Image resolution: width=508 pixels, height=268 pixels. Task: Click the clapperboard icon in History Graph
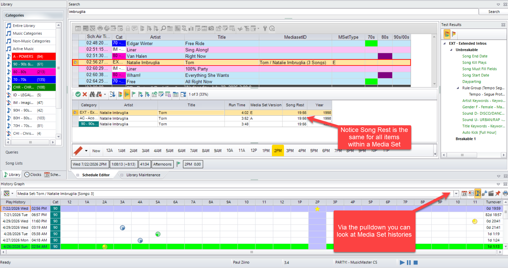coord(491,193)
